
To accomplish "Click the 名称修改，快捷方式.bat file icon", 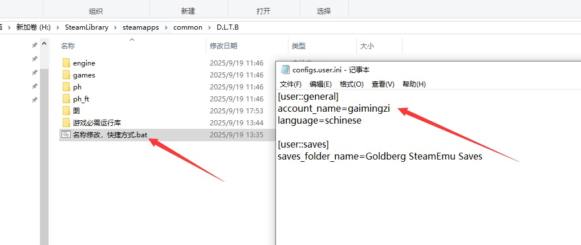I will [x=66, y=135].
